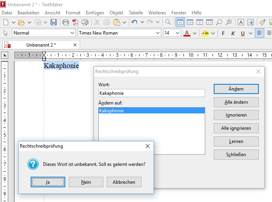Click the Print icon in toolbar
The width and height of the screenshot is (272, 202).
point(66,22)
